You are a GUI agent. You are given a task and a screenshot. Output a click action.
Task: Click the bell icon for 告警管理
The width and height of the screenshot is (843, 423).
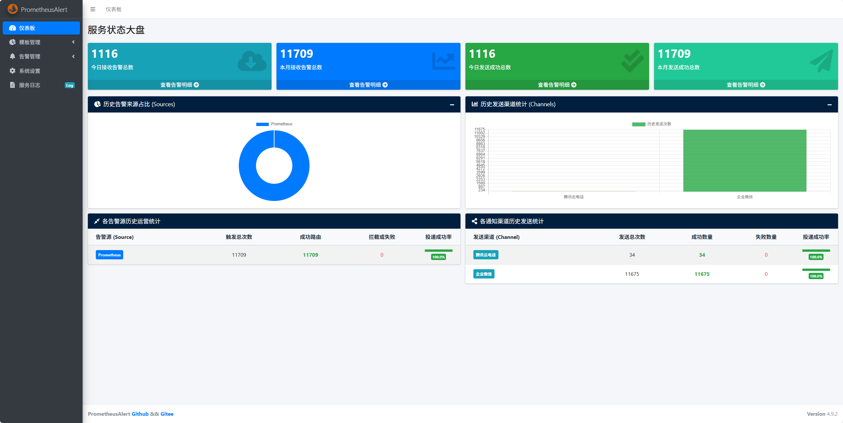pos(13,56)
